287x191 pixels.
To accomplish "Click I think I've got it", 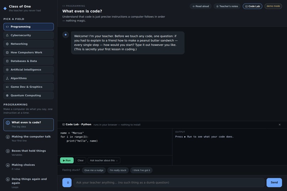I will (x=141, y=170).
